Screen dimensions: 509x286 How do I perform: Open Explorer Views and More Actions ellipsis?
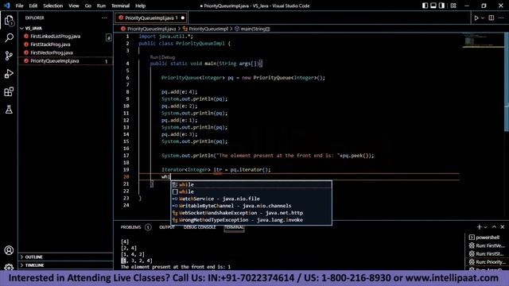tap(104, 17)
